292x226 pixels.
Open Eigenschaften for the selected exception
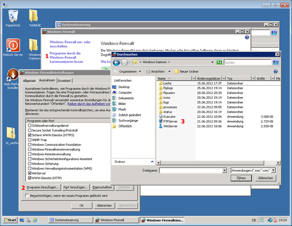pos(102,187)
